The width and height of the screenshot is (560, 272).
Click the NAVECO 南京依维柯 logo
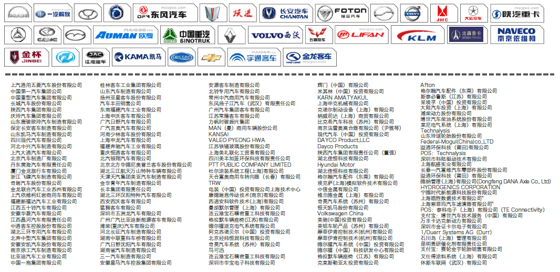point(516,35)
